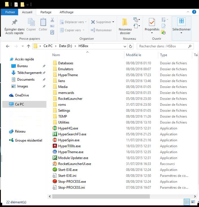Select the Start-EXE.ini file
Screen dimensions: 199x207
pos(67,176)
